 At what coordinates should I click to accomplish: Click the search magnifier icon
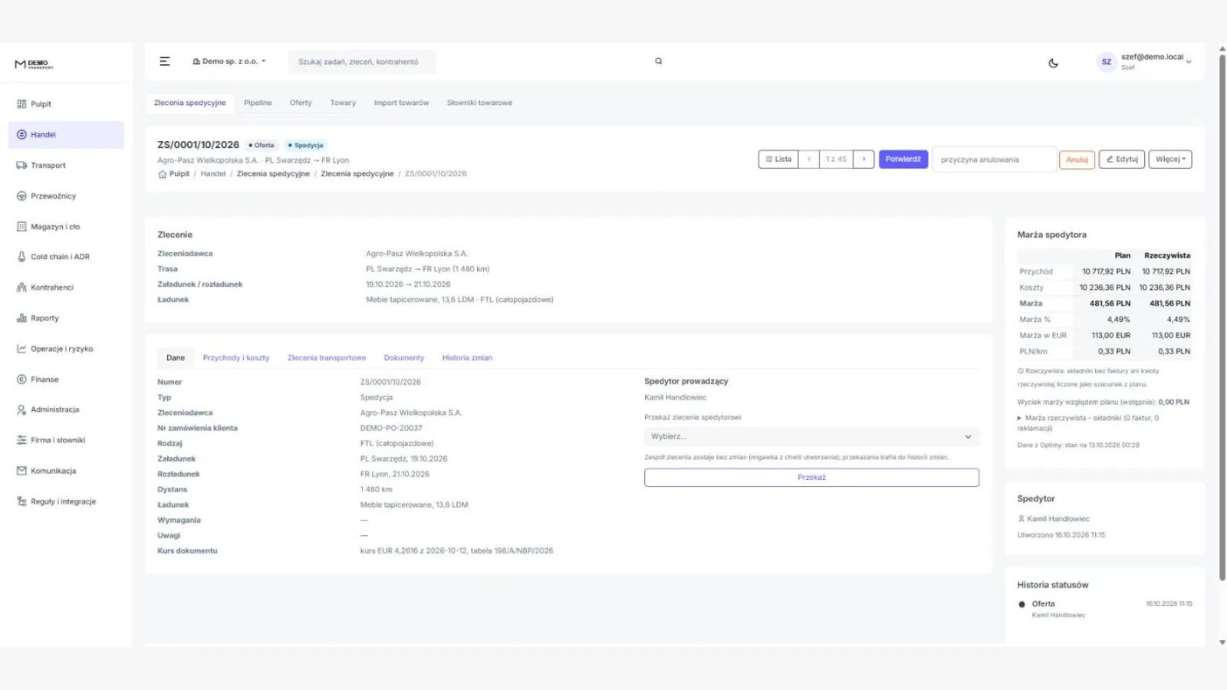tap(658, 61)
